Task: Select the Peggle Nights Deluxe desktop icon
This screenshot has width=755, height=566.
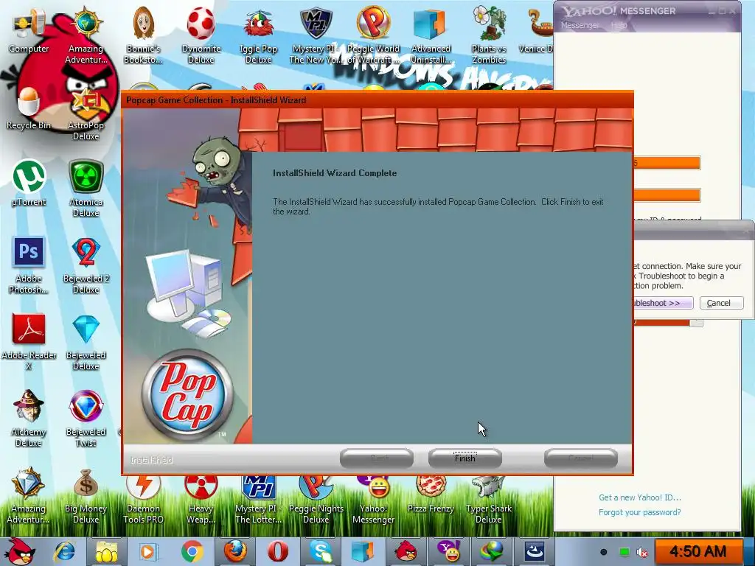Action: point(316,498)
